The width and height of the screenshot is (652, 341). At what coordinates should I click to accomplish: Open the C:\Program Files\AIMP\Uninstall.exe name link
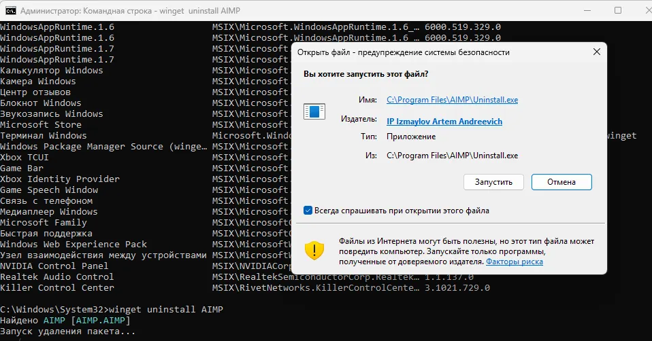tap(452, 100)
